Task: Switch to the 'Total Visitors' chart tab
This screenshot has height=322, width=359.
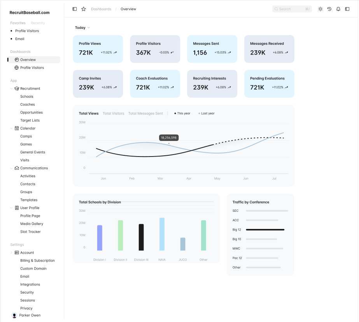Action: tap(113, 113)
